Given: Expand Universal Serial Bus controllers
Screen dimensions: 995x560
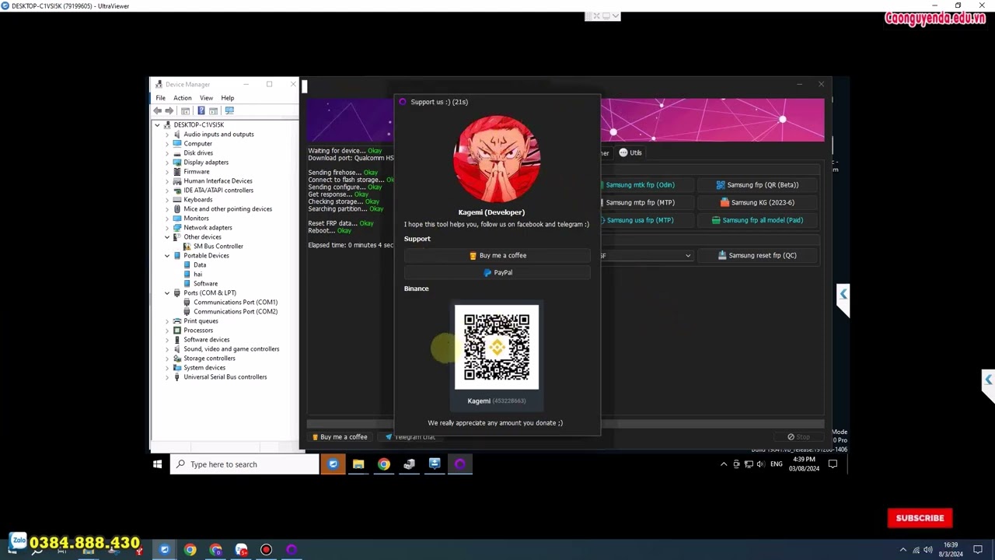Looking at the screenshot, I should (167, 377).
